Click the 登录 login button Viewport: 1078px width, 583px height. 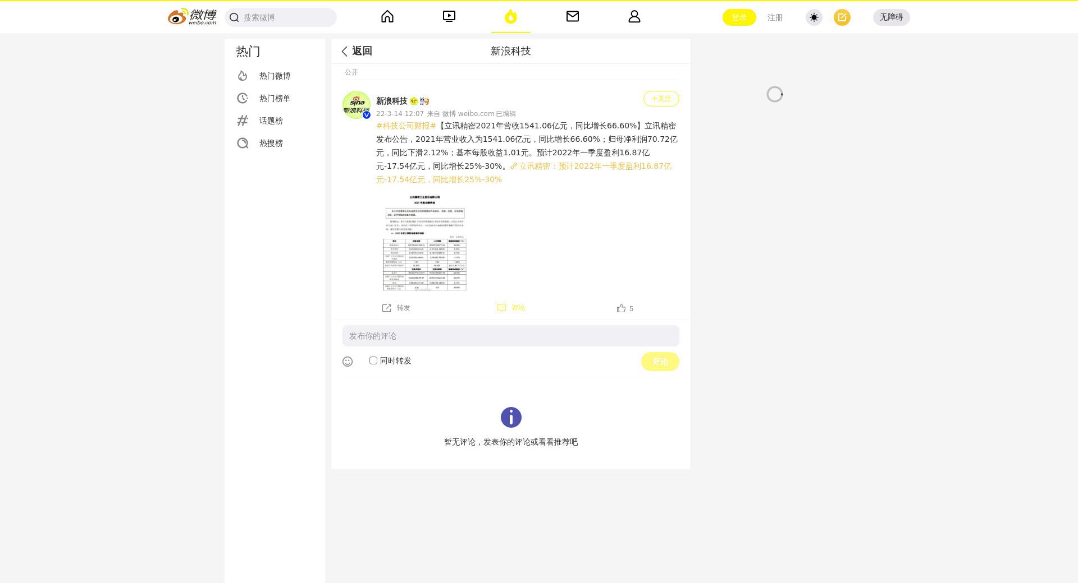pos(739,17)
